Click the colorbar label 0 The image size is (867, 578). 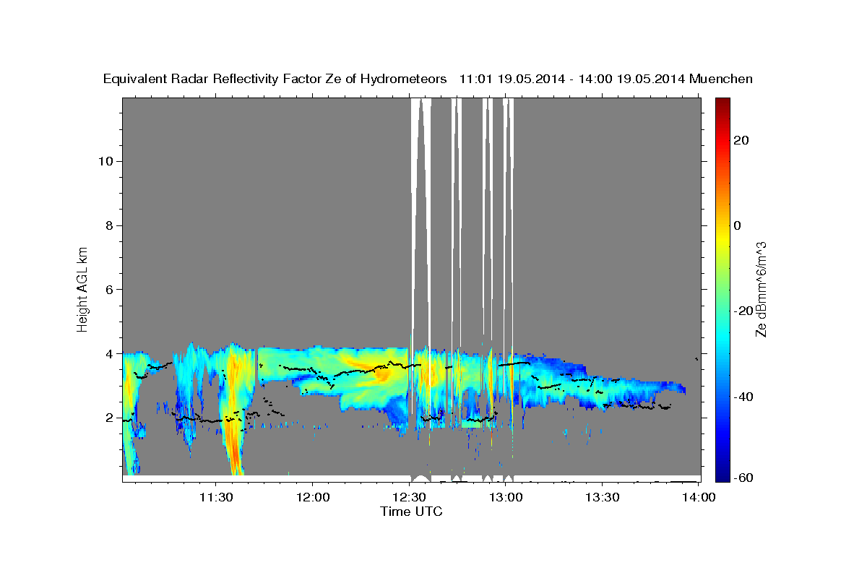737,225
